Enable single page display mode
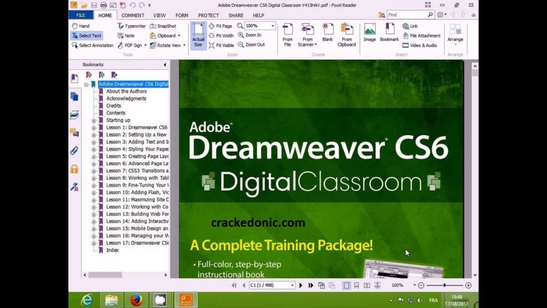547x308 pixels. click(x=346, y=286)
